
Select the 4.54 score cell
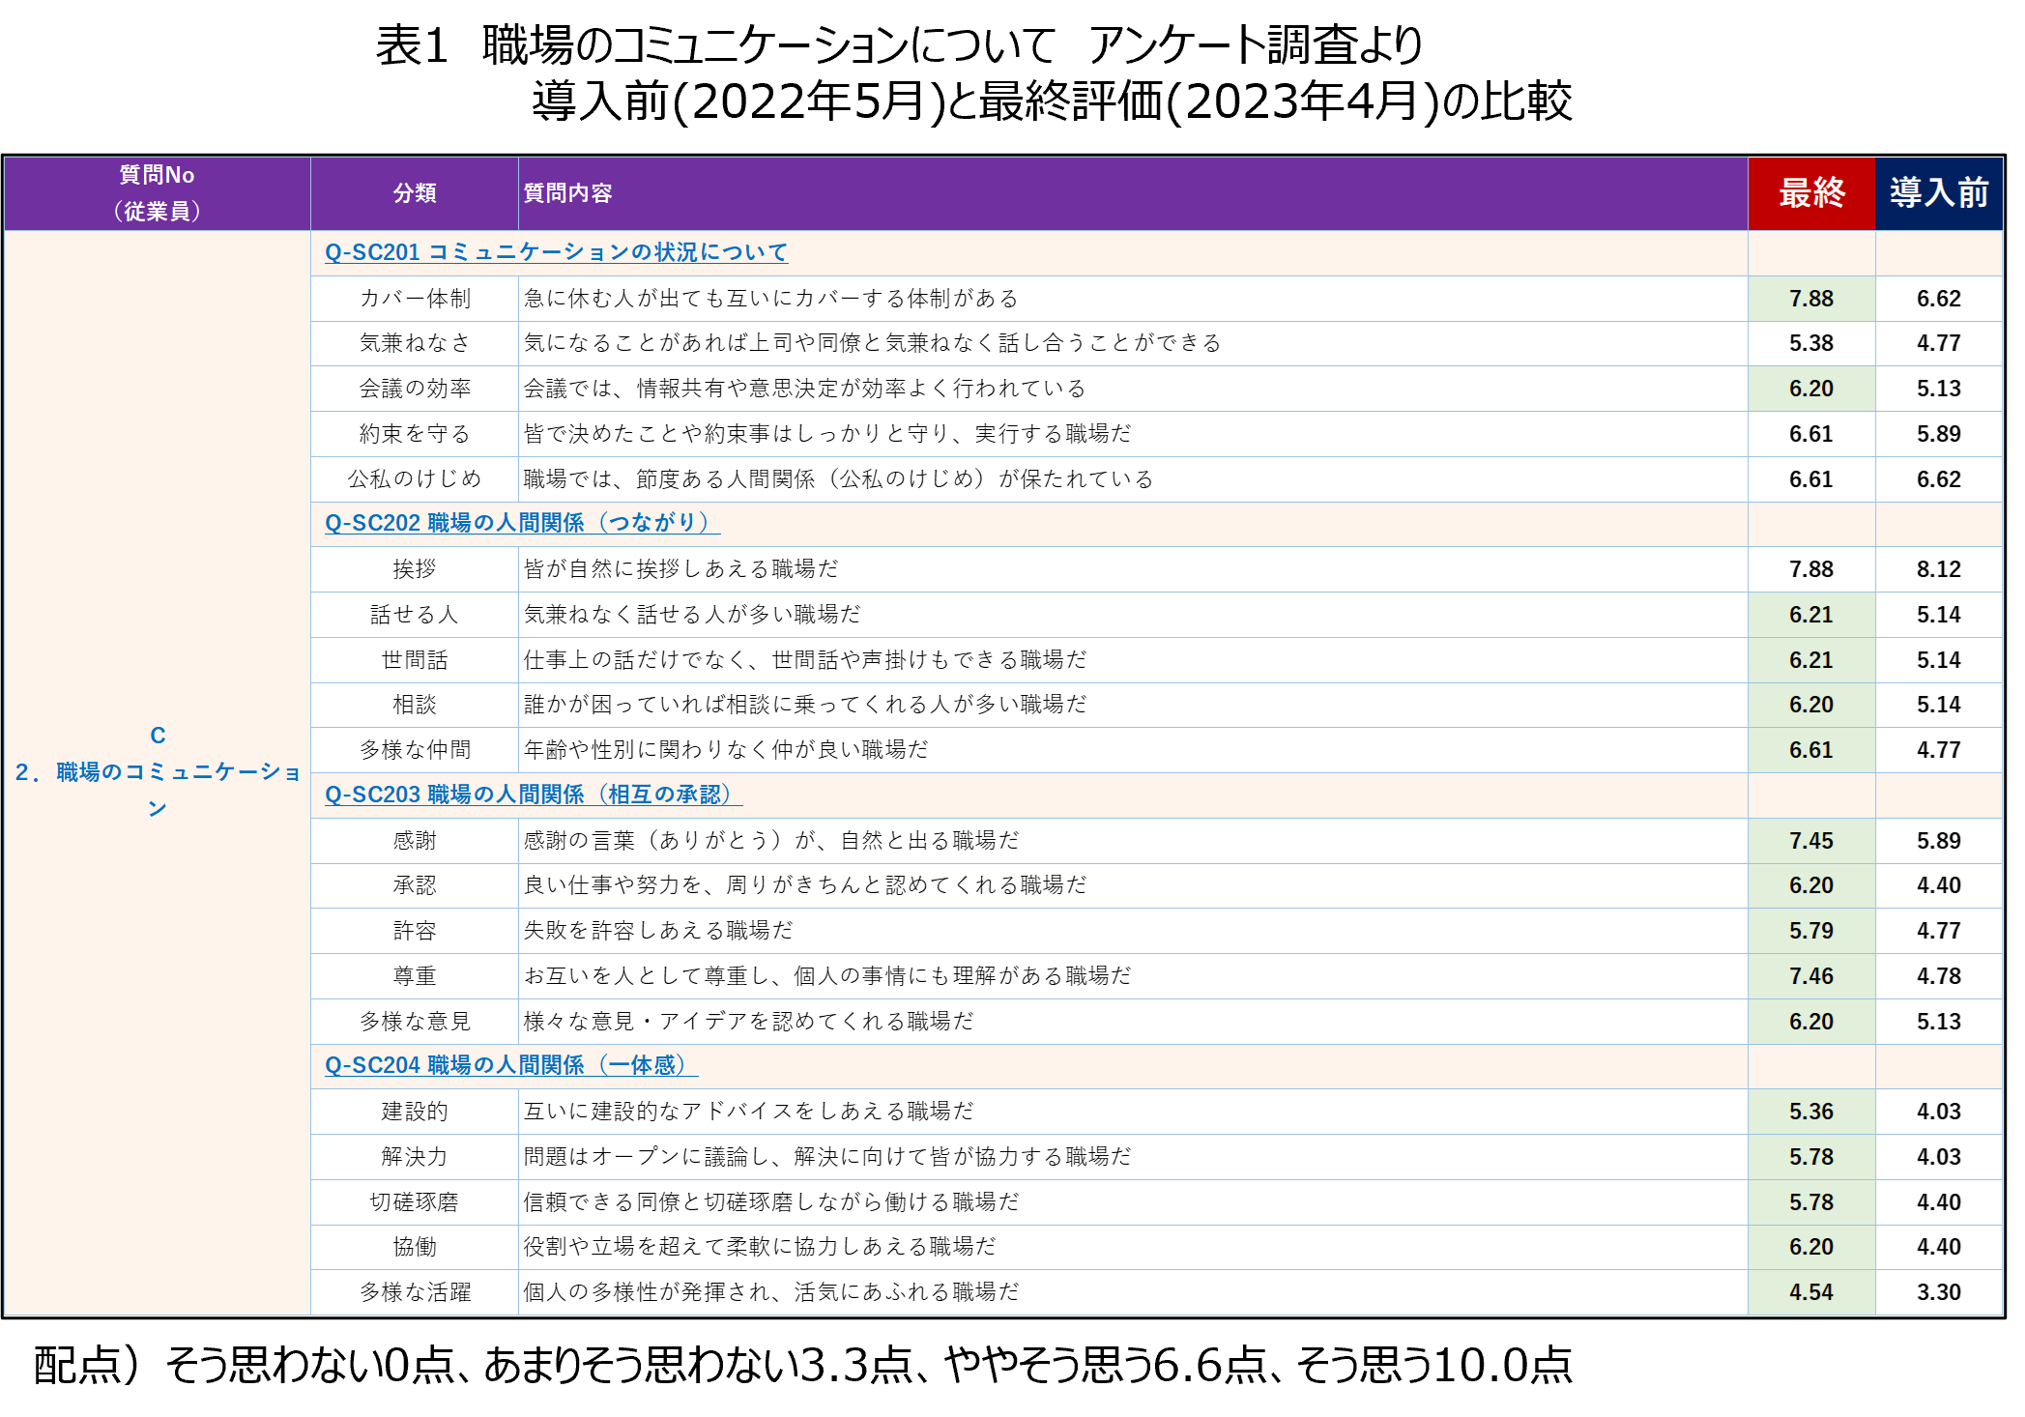click(1811, 1292)
